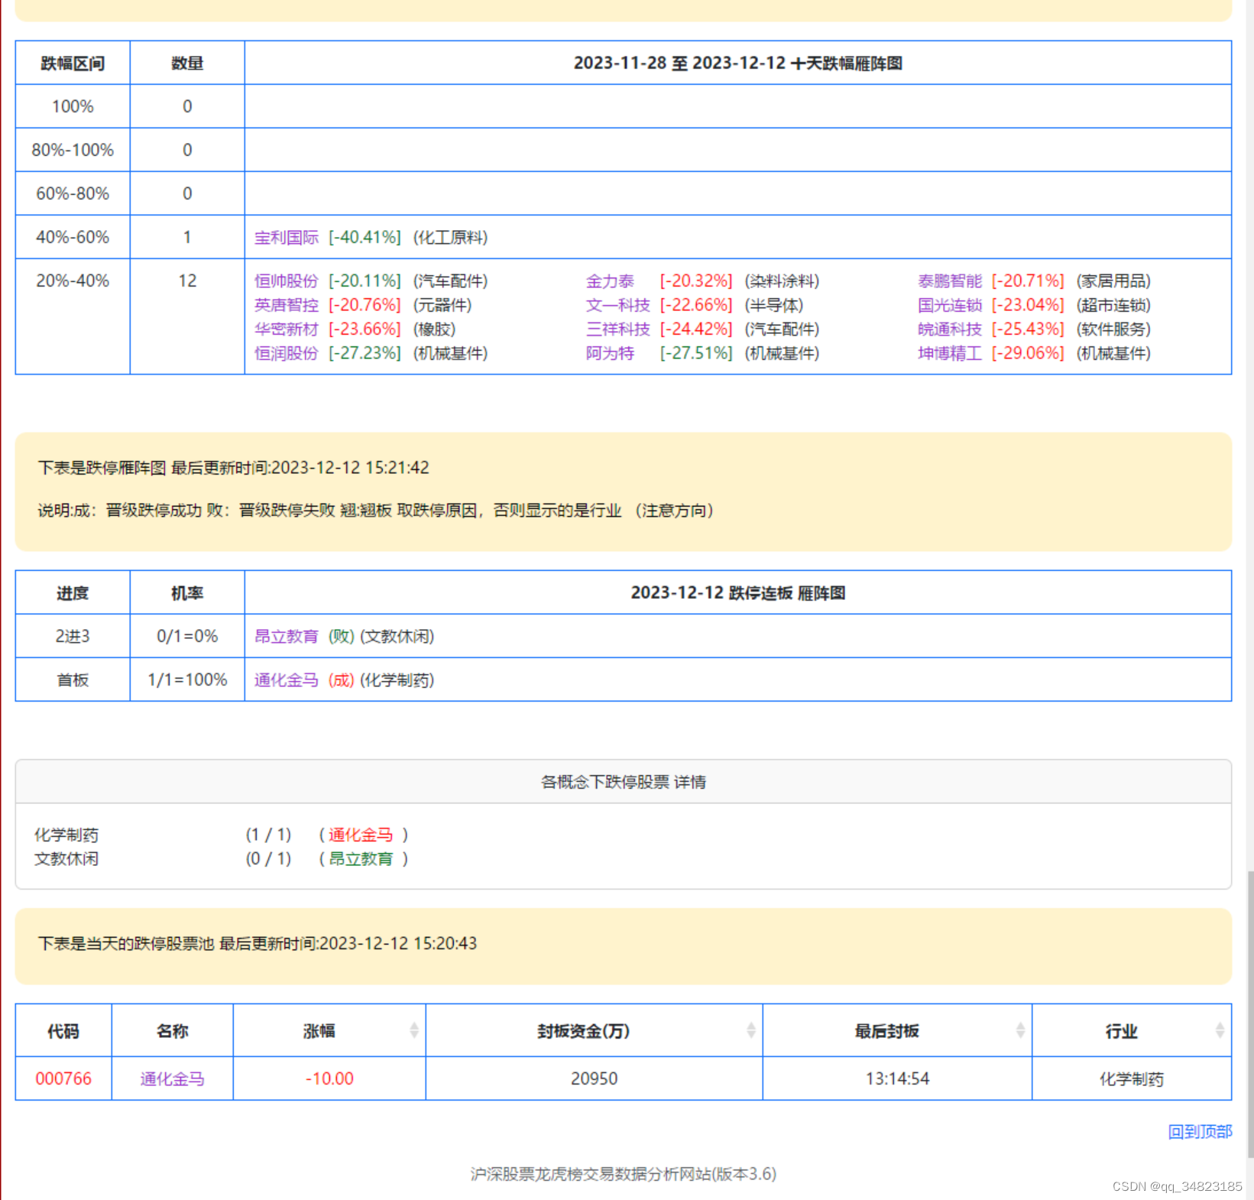
Task: Click 昂立教育 under 文教休闲 concept
Action: pos(361,859)
